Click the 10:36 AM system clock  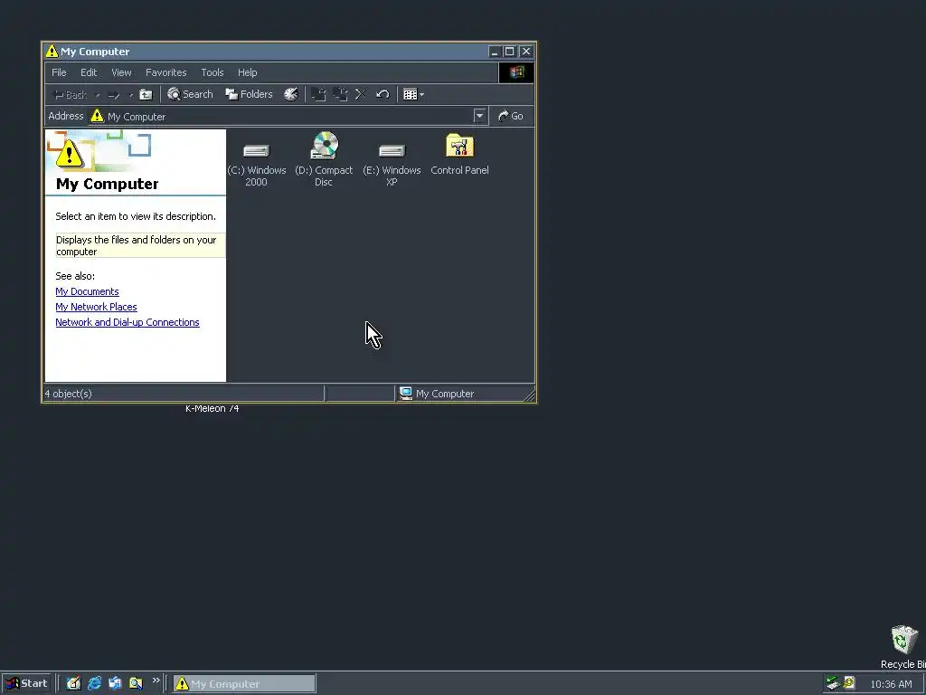(891, 684)
